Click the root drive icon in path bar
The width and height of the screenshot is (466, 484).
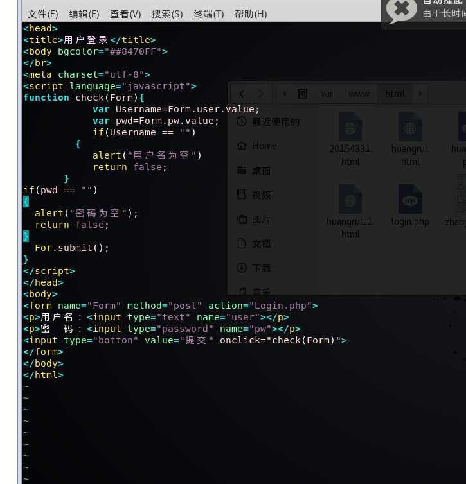(303, 93)
